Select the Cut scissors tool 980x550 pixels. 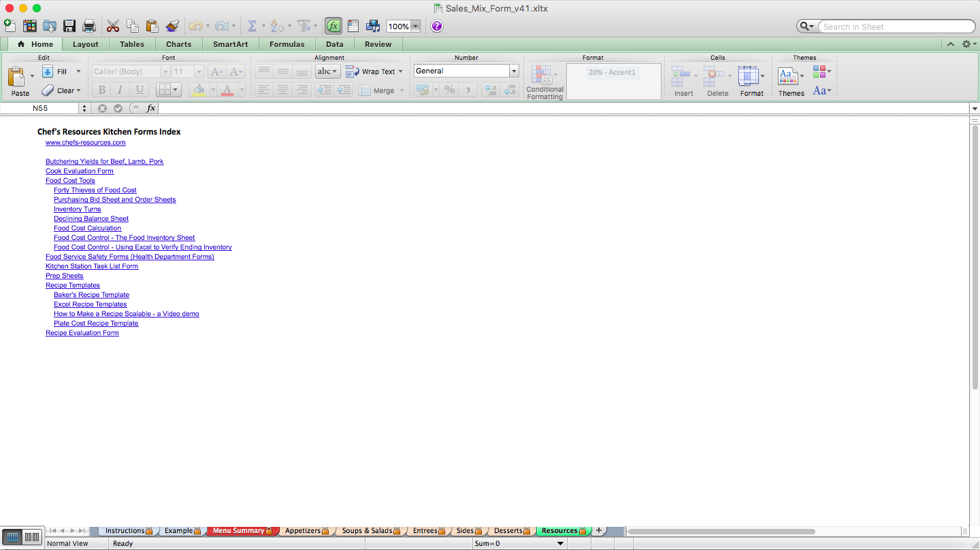113,25
